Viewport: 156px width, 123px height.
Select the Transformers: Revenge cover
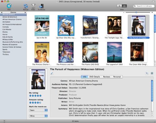(90, 25)
